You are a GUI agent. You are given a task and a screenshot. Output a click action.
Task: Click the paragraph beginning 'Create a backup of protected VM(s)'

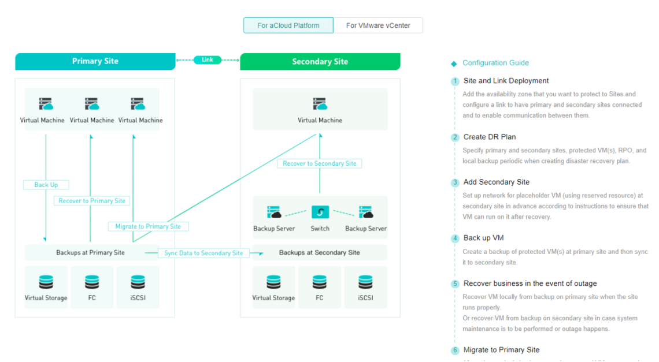click(555, 257)
